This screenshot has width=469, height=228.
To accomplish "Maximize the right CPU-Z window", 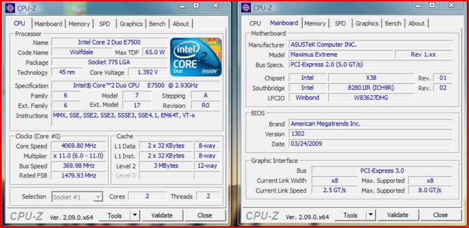I will (x=431, y=5).
